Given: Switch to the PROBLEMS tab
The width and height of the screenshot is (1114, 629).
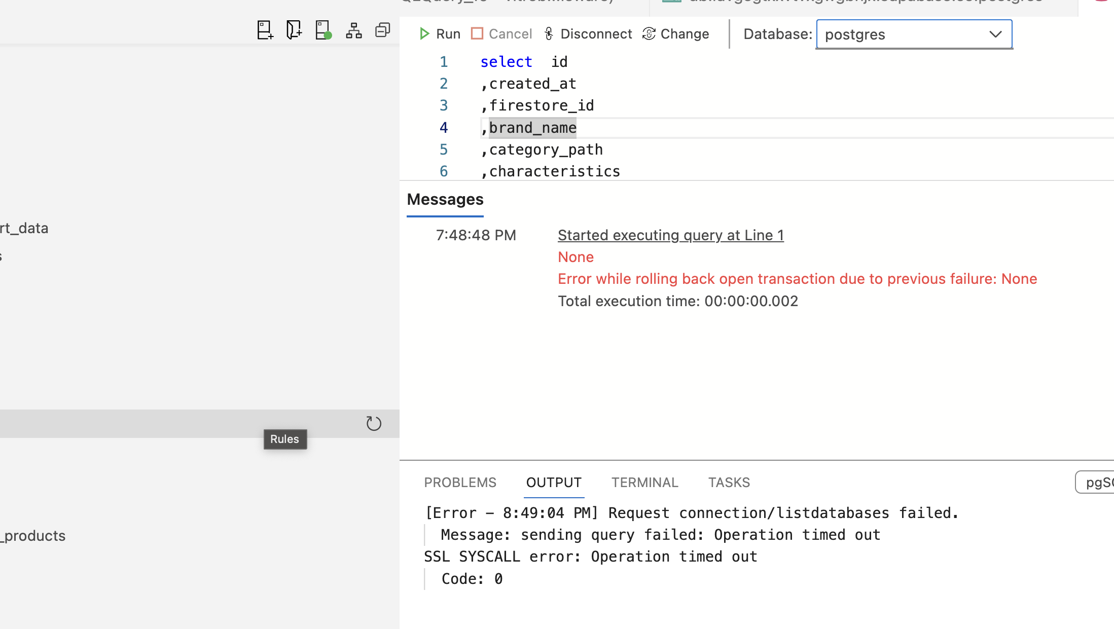Looking at the screenshot, I should point(460,482).
